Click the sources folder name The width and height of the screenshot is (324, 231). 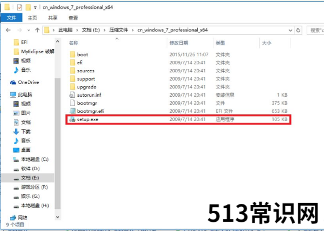pos(86,71)
